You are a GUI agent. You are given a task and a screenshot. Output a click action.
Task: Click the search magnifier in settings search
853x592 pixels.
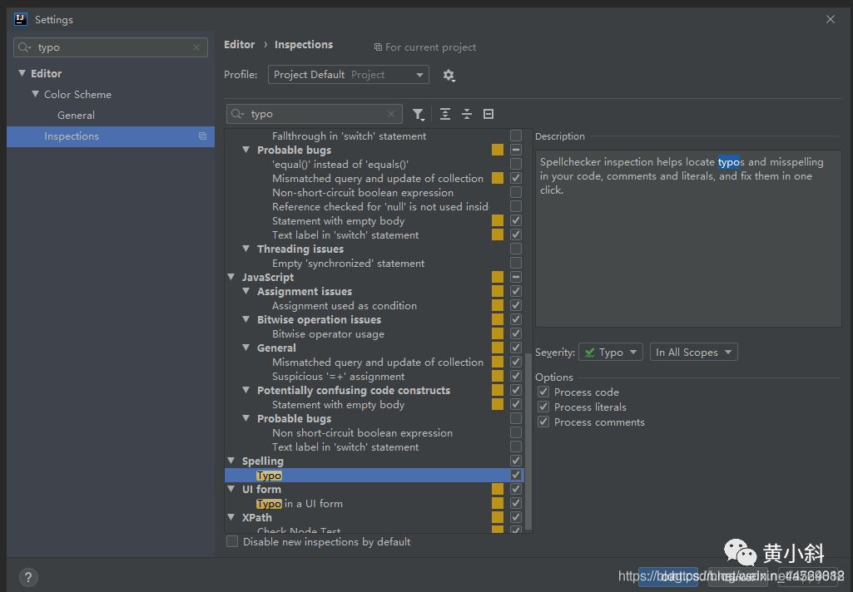(x=24, y=48)
